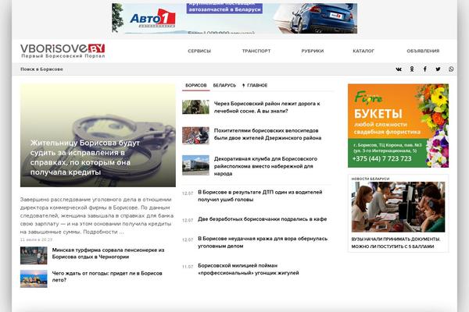
Task: Open the НОВОСТИ БЕЛАРУСИ students photo
Action: coord(398,207)
